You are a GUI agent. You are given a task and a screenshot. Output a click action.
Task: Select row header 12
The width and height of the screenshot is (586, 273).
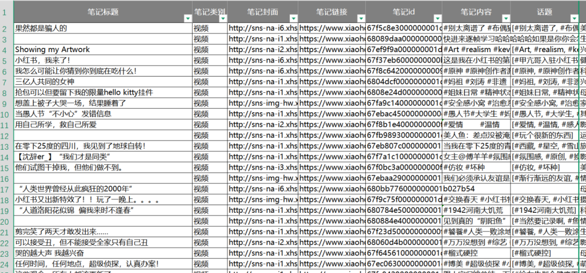(x=7, y=135)
